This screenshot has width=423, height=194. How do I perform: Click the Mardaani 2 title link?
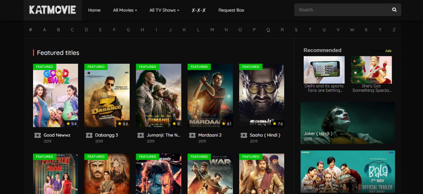pos(210,135)
